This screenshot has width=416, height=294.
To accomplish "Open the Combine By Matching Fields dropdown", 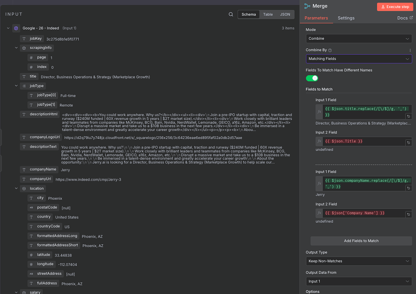I will [x=359, y=59].
